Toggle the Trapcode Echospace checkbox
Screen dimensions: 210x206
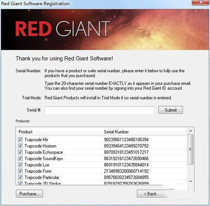[20, 152]
